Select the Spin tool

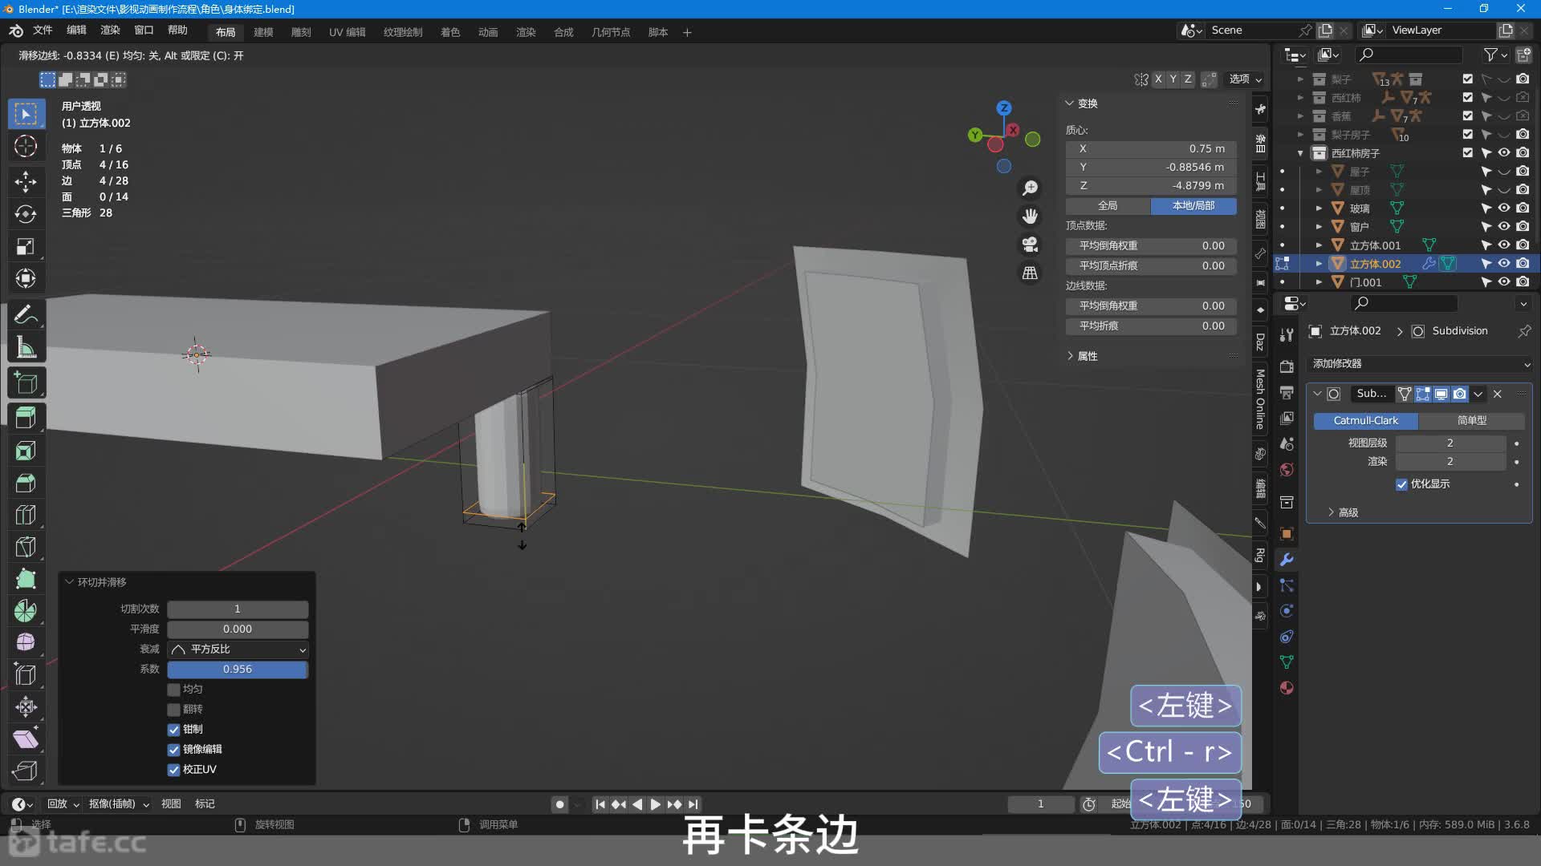[26, 611]
